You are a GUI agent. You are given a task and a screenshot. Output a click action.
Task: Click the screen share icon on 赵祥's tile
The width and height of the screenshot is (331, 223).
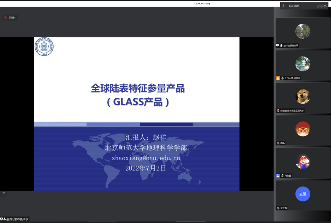(277, 46)
